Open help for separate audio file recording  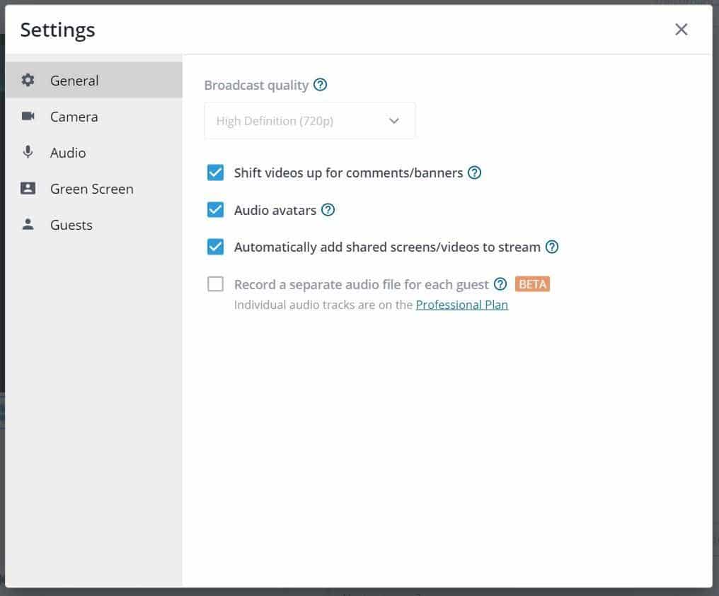click(500, 284)
